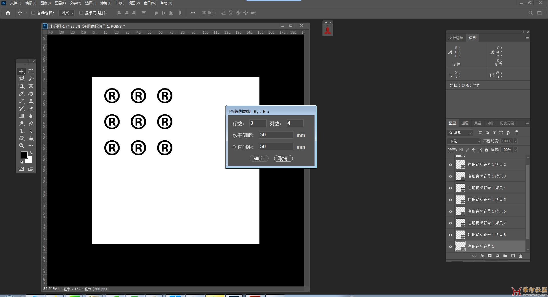The height and width of the screenshot is (297, 548).
Task: Select the Hand tool
Action: (31, 138)
